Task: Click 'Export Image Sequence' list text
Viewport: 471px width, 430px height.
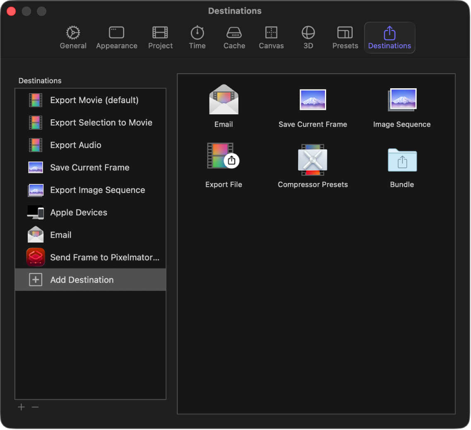Action: click(98, 190)
